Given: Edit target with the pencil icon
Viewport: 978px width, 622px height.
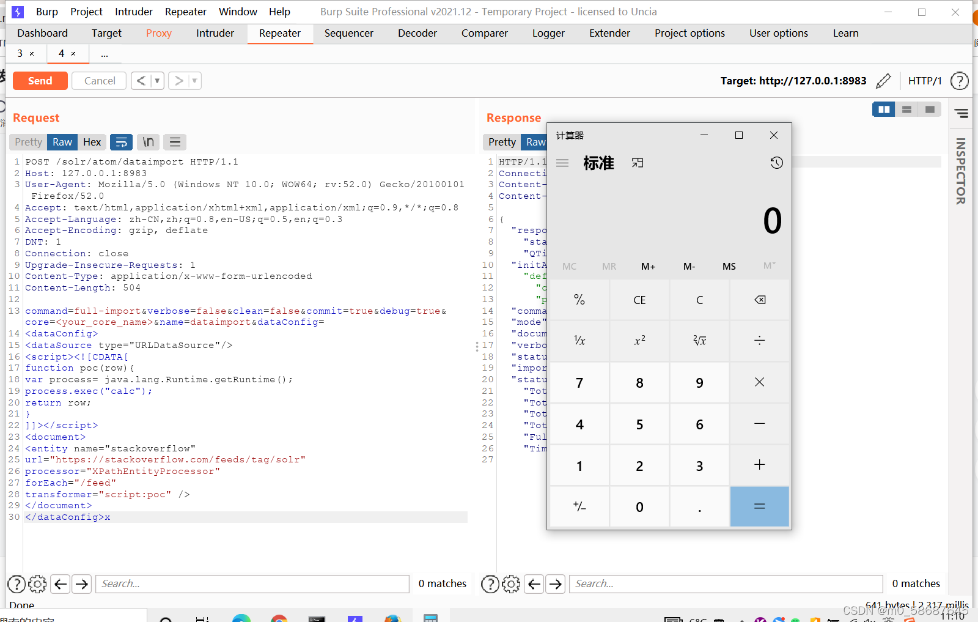Looking at the screenshot, I should pos(883,81).
